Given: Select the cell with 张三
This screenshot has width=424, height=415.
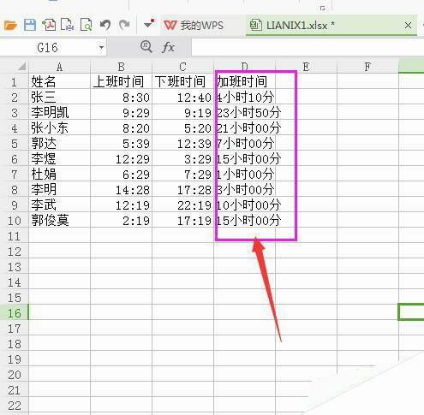Looking at the screenshot, I should 59,98.
